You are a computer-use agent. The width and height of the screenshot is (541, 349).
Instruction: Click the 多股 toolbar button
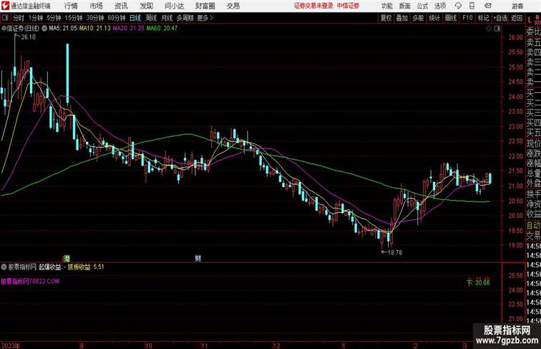pyautogui.click(x=418, y=18)
